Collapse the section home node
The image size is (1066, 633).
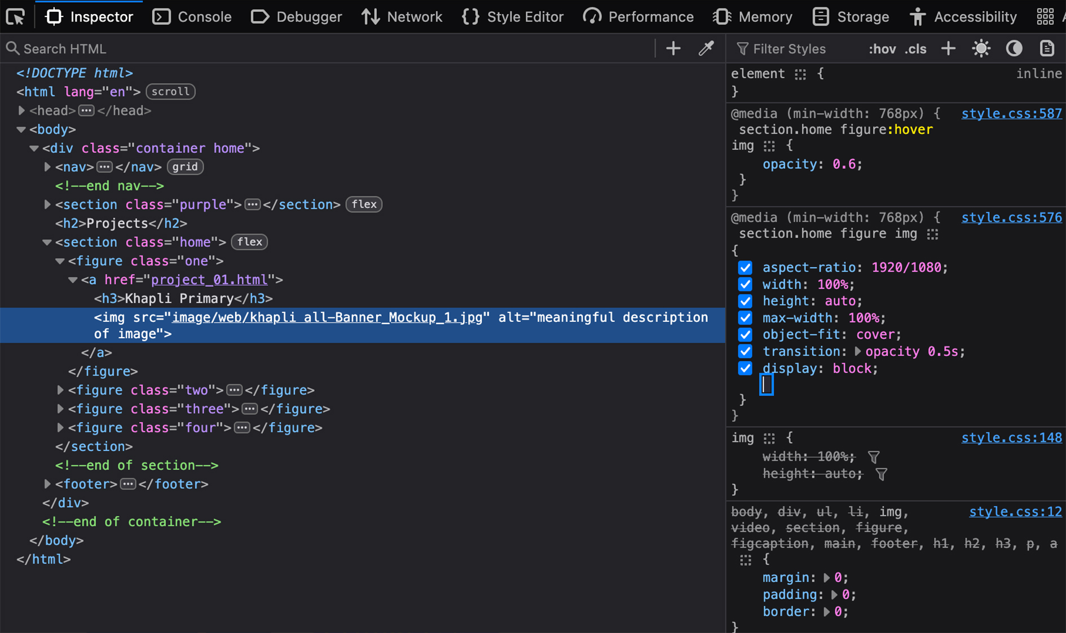[47, 242]
